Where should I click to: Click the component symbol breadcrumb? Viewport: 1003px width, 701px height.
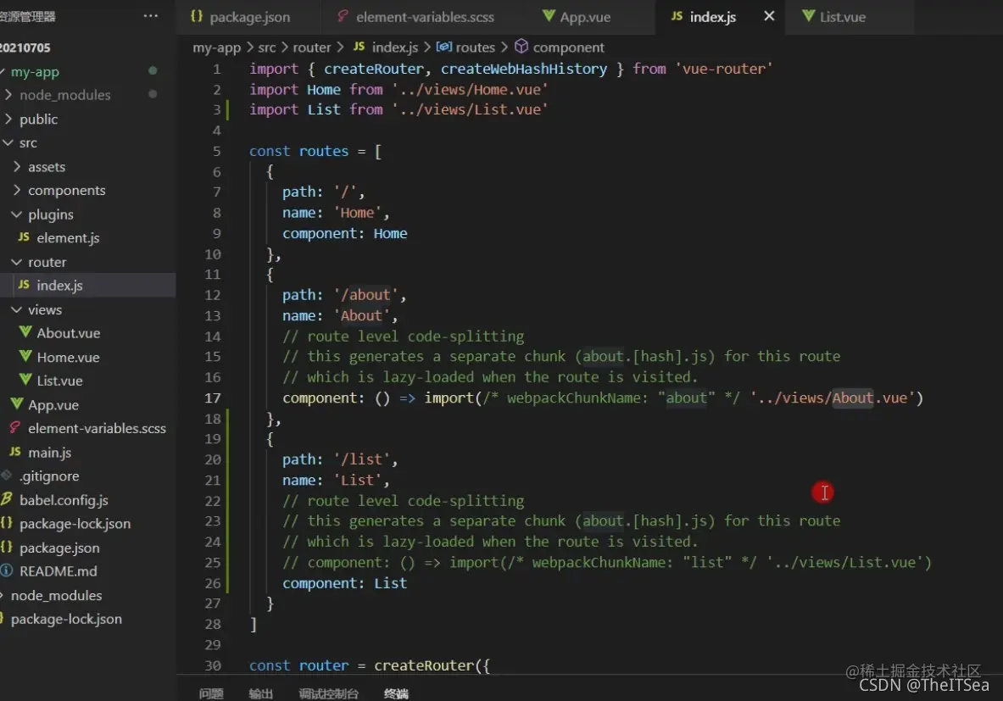569,47
